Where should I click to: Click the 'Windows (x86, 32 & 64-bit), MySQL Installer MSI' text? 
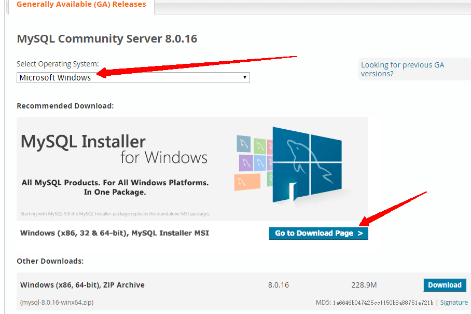[x=115, y=233]
